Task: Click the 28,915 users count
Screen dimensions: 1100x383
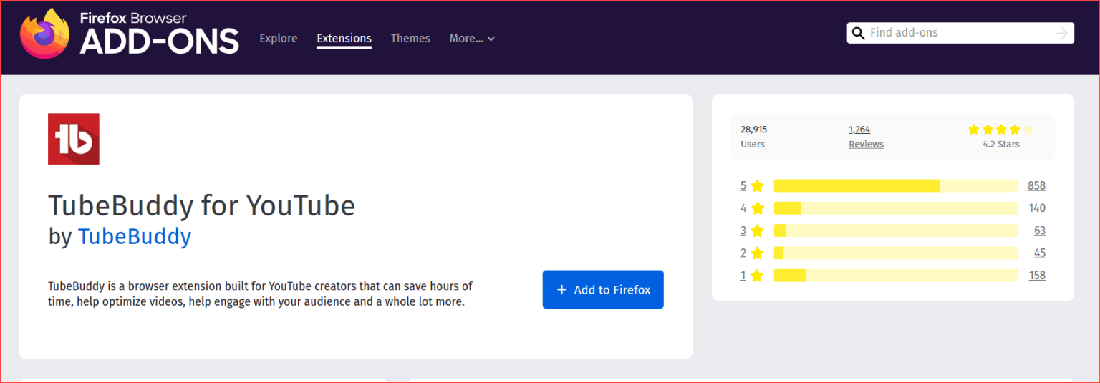Action: click(753, 130)
